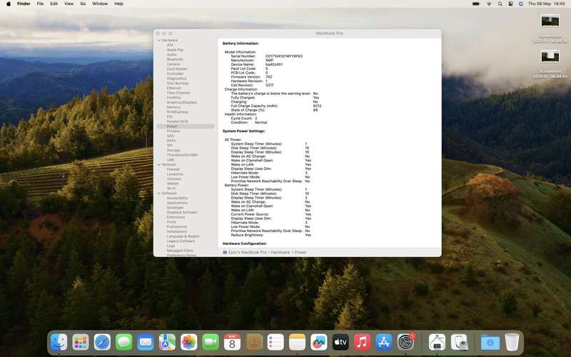This screenshot has height=357, width=571.
Task: Open the View menu
Action: pos(69,4)
